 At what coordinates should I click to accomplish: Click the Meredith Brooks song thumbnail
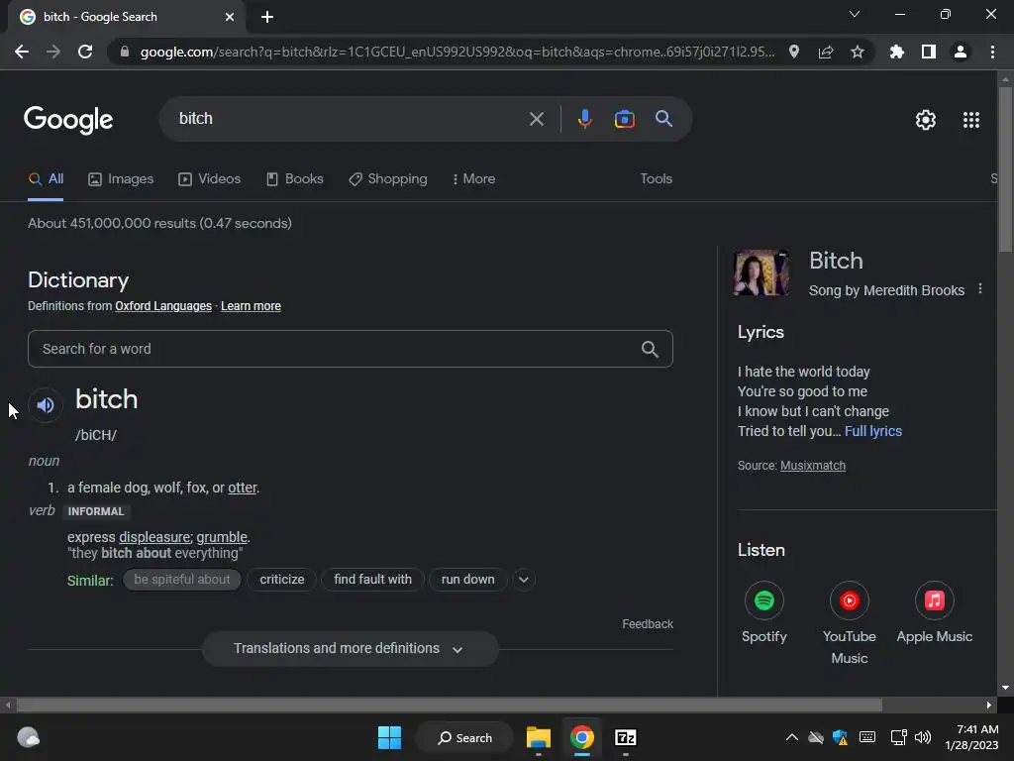(x=761, y=272)
